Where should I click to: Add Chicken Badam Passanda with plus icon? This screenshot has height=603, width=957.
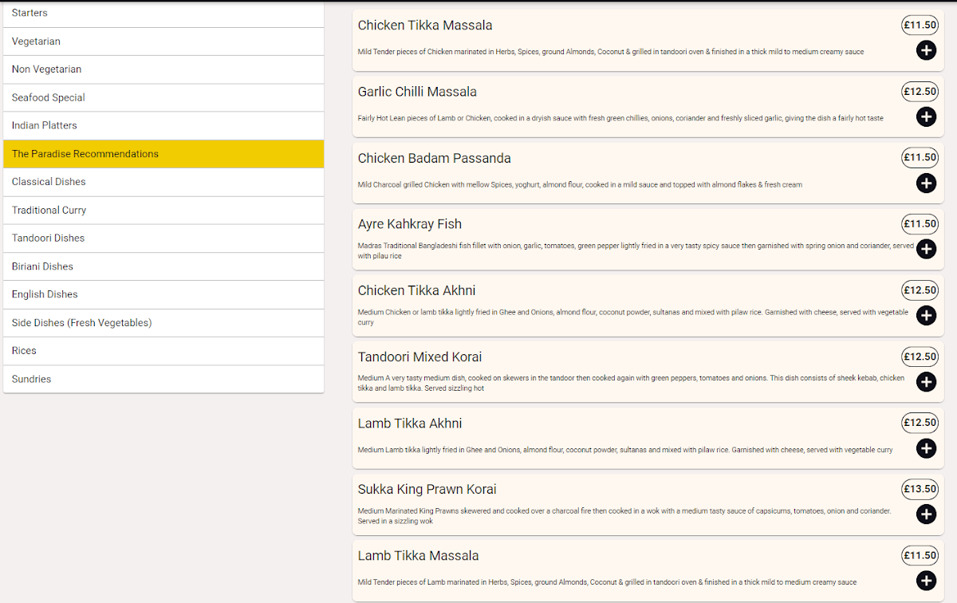(x=926, y=183)
